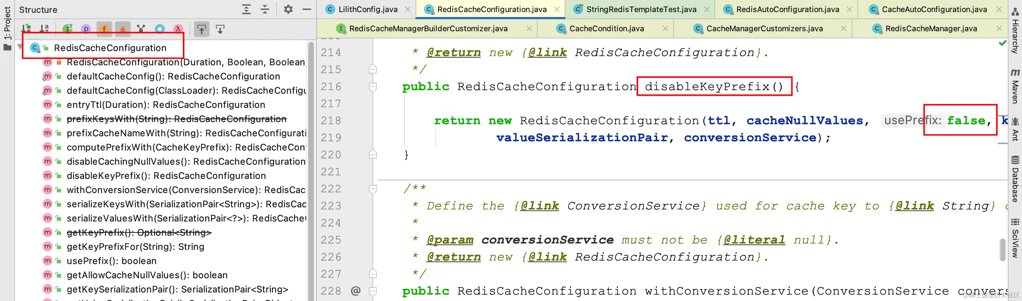This screenshot has width=1022, height=301.
Task: Click Group Methods by Defining Type icon
Action: click(141, 28)
